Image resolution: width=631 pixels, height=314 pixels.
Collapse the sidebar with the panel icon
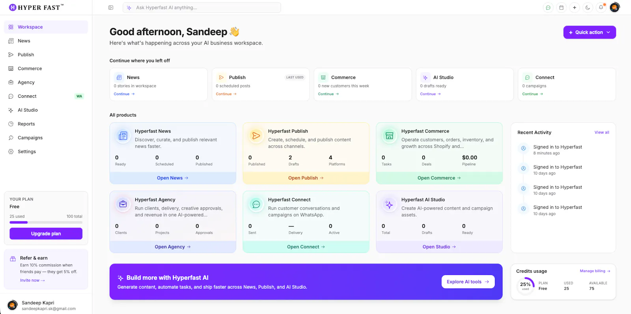click(111, 7)
